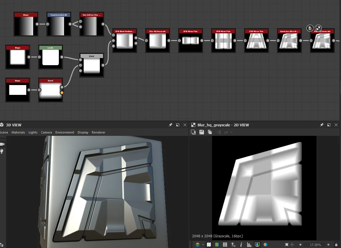Viewport: 341px width, 248px height.
Task: Open the Scene menu
Action: click(4, 132)
